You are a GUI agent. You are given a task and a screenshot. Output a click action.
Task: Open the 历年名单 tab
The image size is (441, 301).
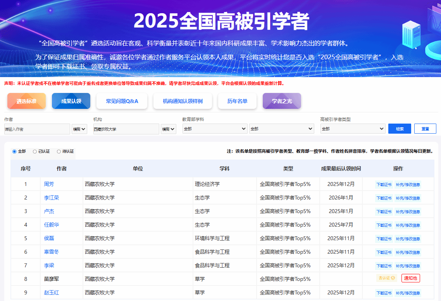click(237, 101)
